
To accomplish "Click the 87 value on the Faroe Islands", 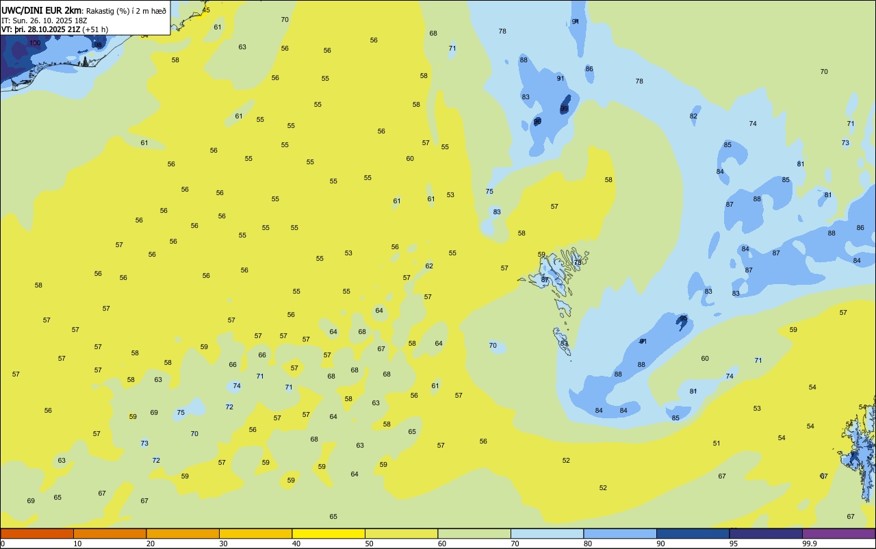I will [x=545, y=280].
